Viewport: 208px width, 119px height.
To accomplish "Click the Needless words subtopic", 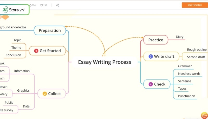I will 189,74.
